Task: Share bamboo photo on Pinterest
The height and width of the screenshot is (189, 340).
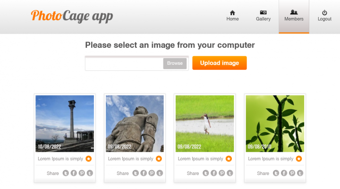Action: tap(292, 173)
